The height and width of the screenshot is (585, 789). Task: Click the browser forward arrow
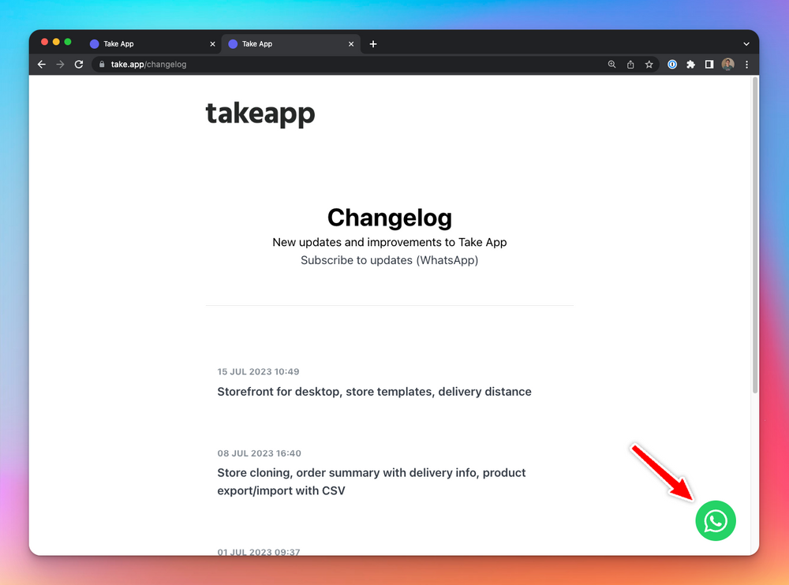click(x=61, y=65)
